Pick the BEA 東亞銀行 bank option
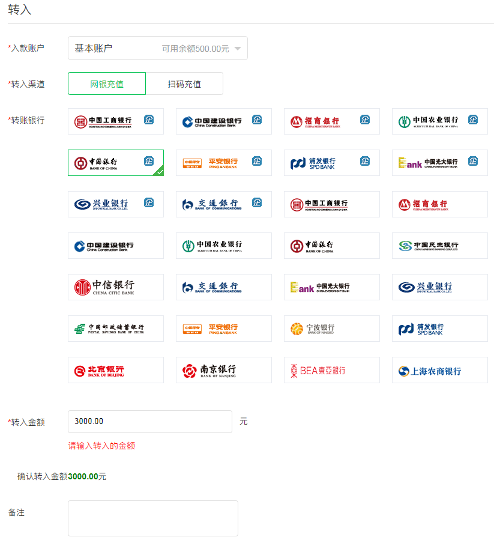 pos(332,370)
